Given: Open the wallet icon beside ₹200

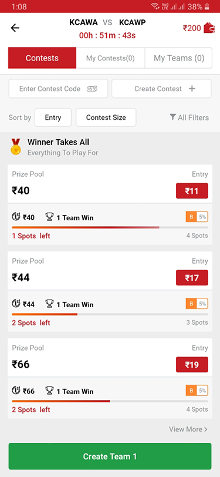Looking at the screenshot, I should pyautogui.click(x=209, y=28).
